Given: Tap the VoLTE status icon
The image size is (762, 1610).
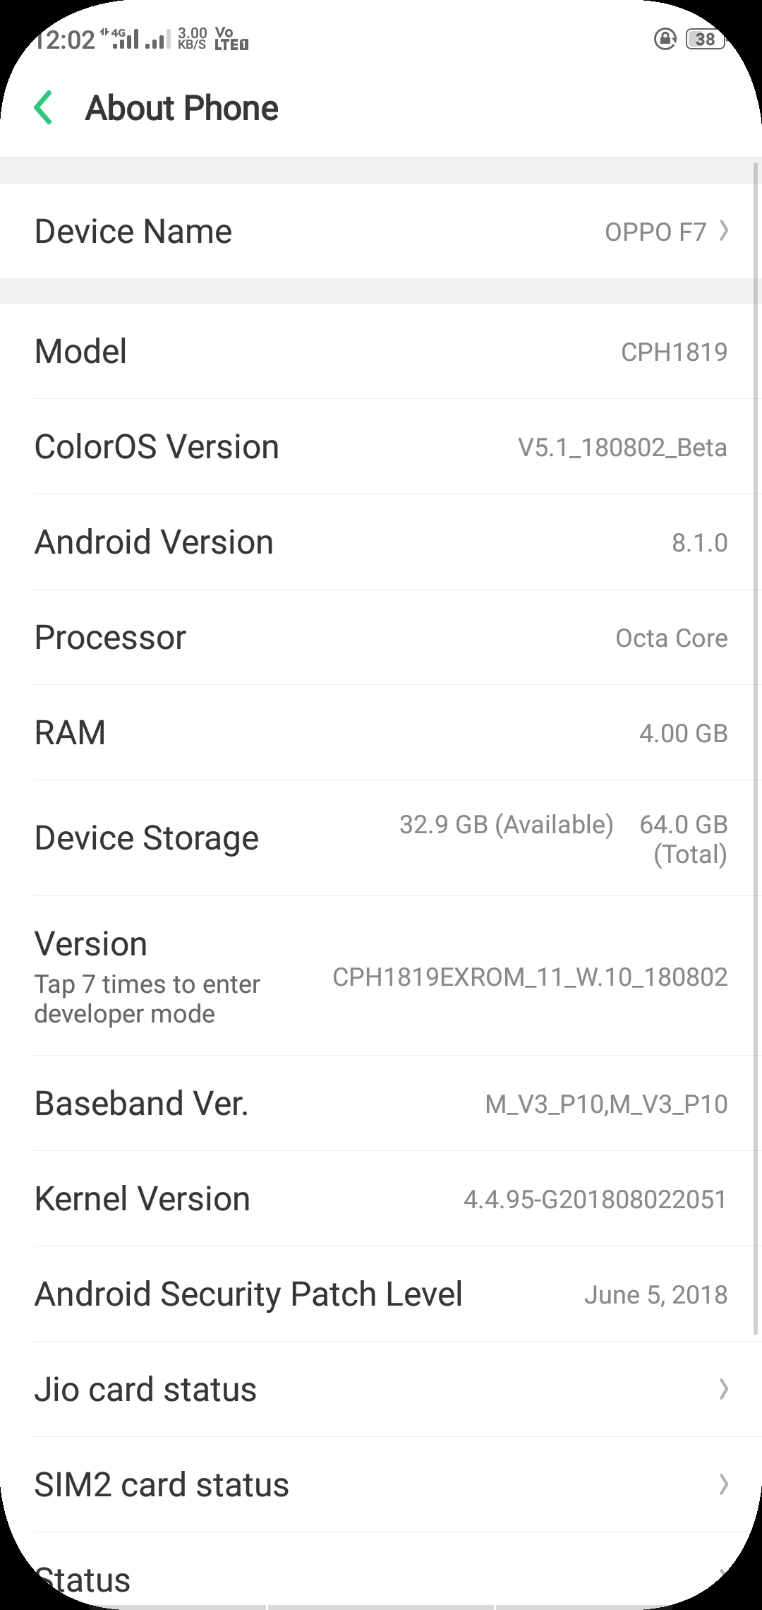Looking at the screenshot, I should click(x=231, y=39).
